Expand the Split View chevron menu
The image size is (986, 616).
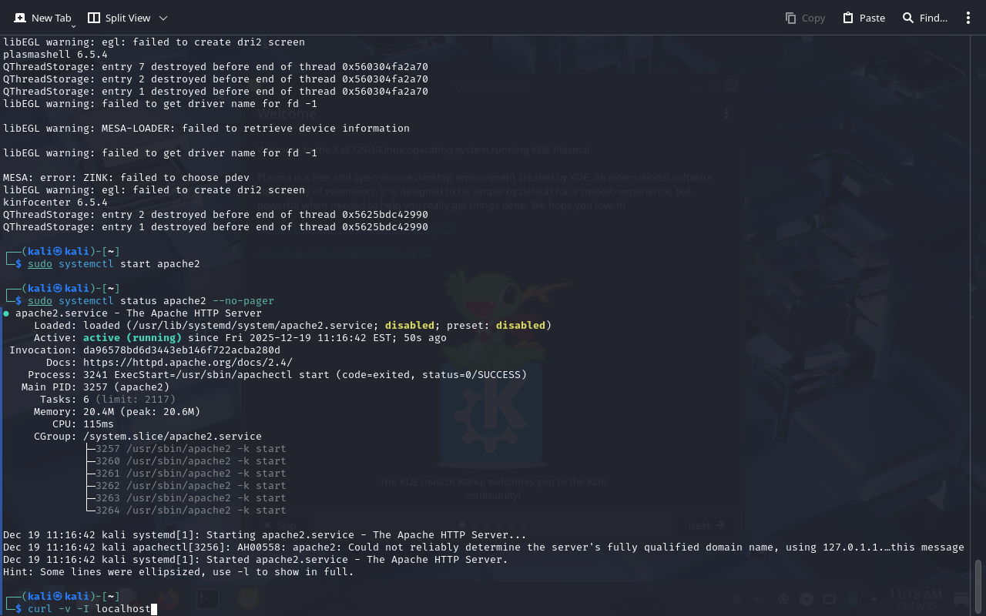click(163, 18)
